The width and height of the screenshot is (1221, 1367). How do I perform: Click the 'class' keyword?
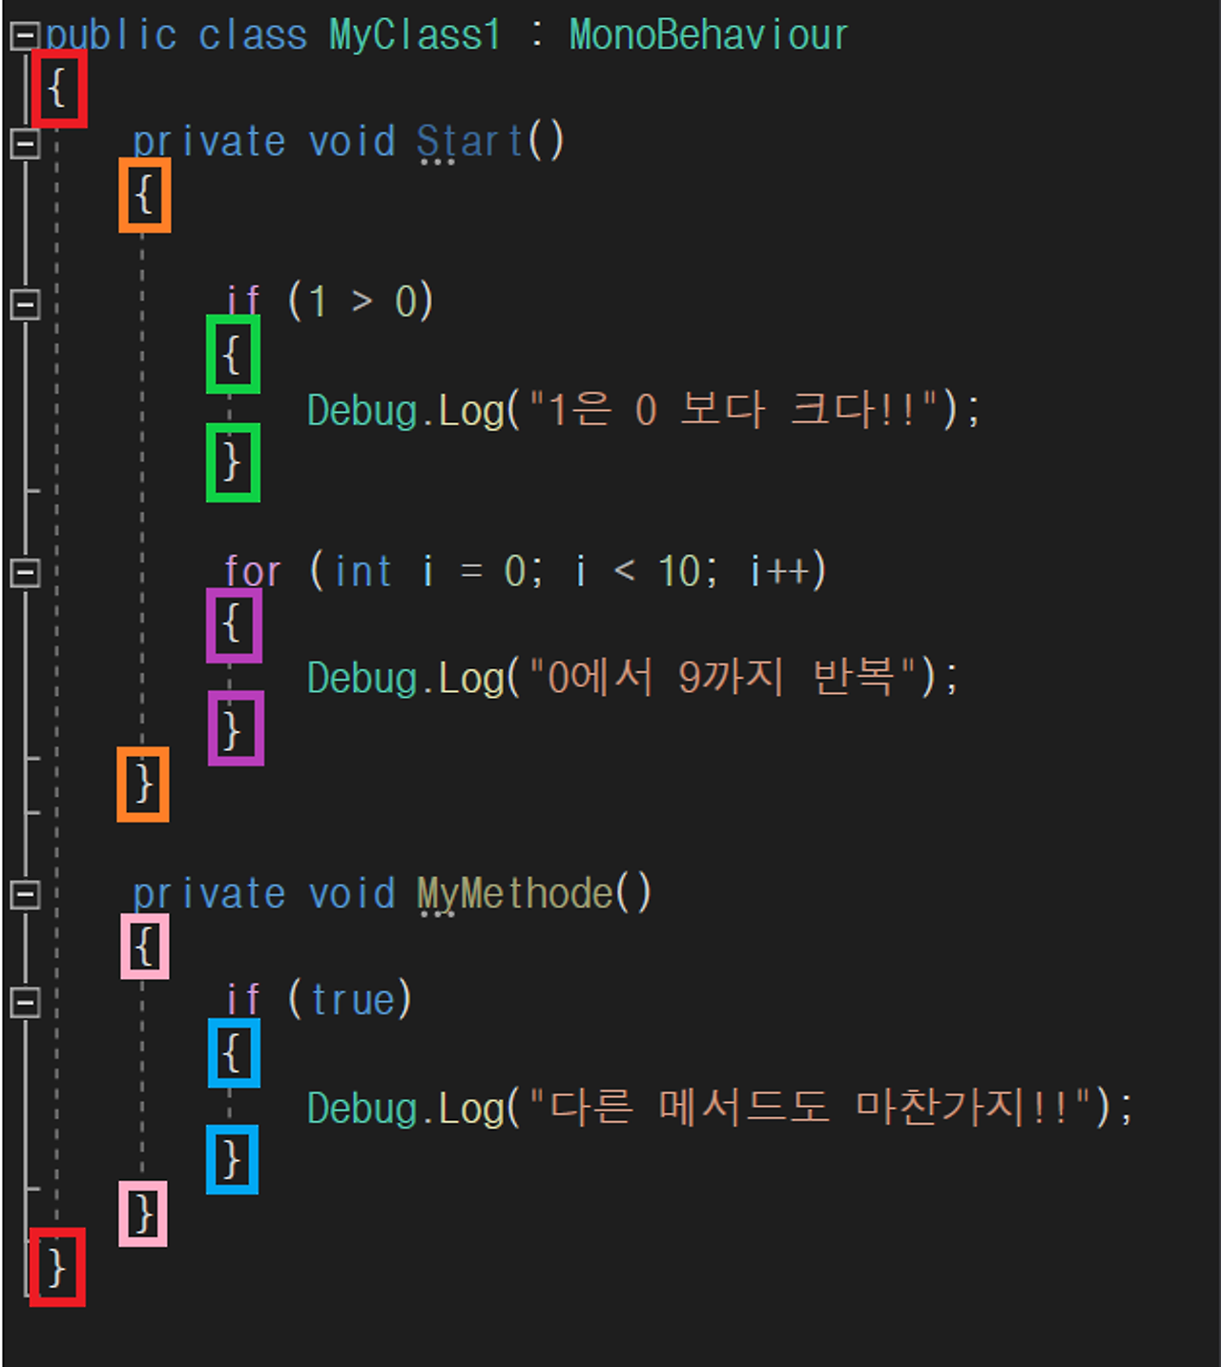click(x=253, y=35)
